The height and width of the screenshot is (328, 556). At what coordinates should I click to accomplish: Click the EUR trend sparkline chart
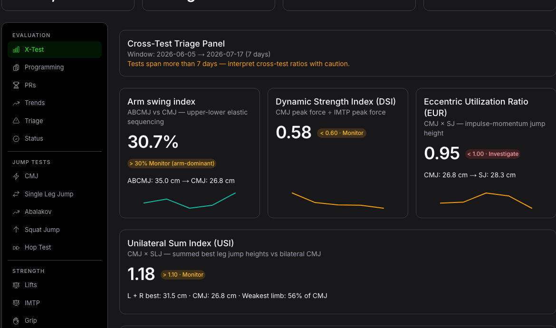[x=486, y=200]
